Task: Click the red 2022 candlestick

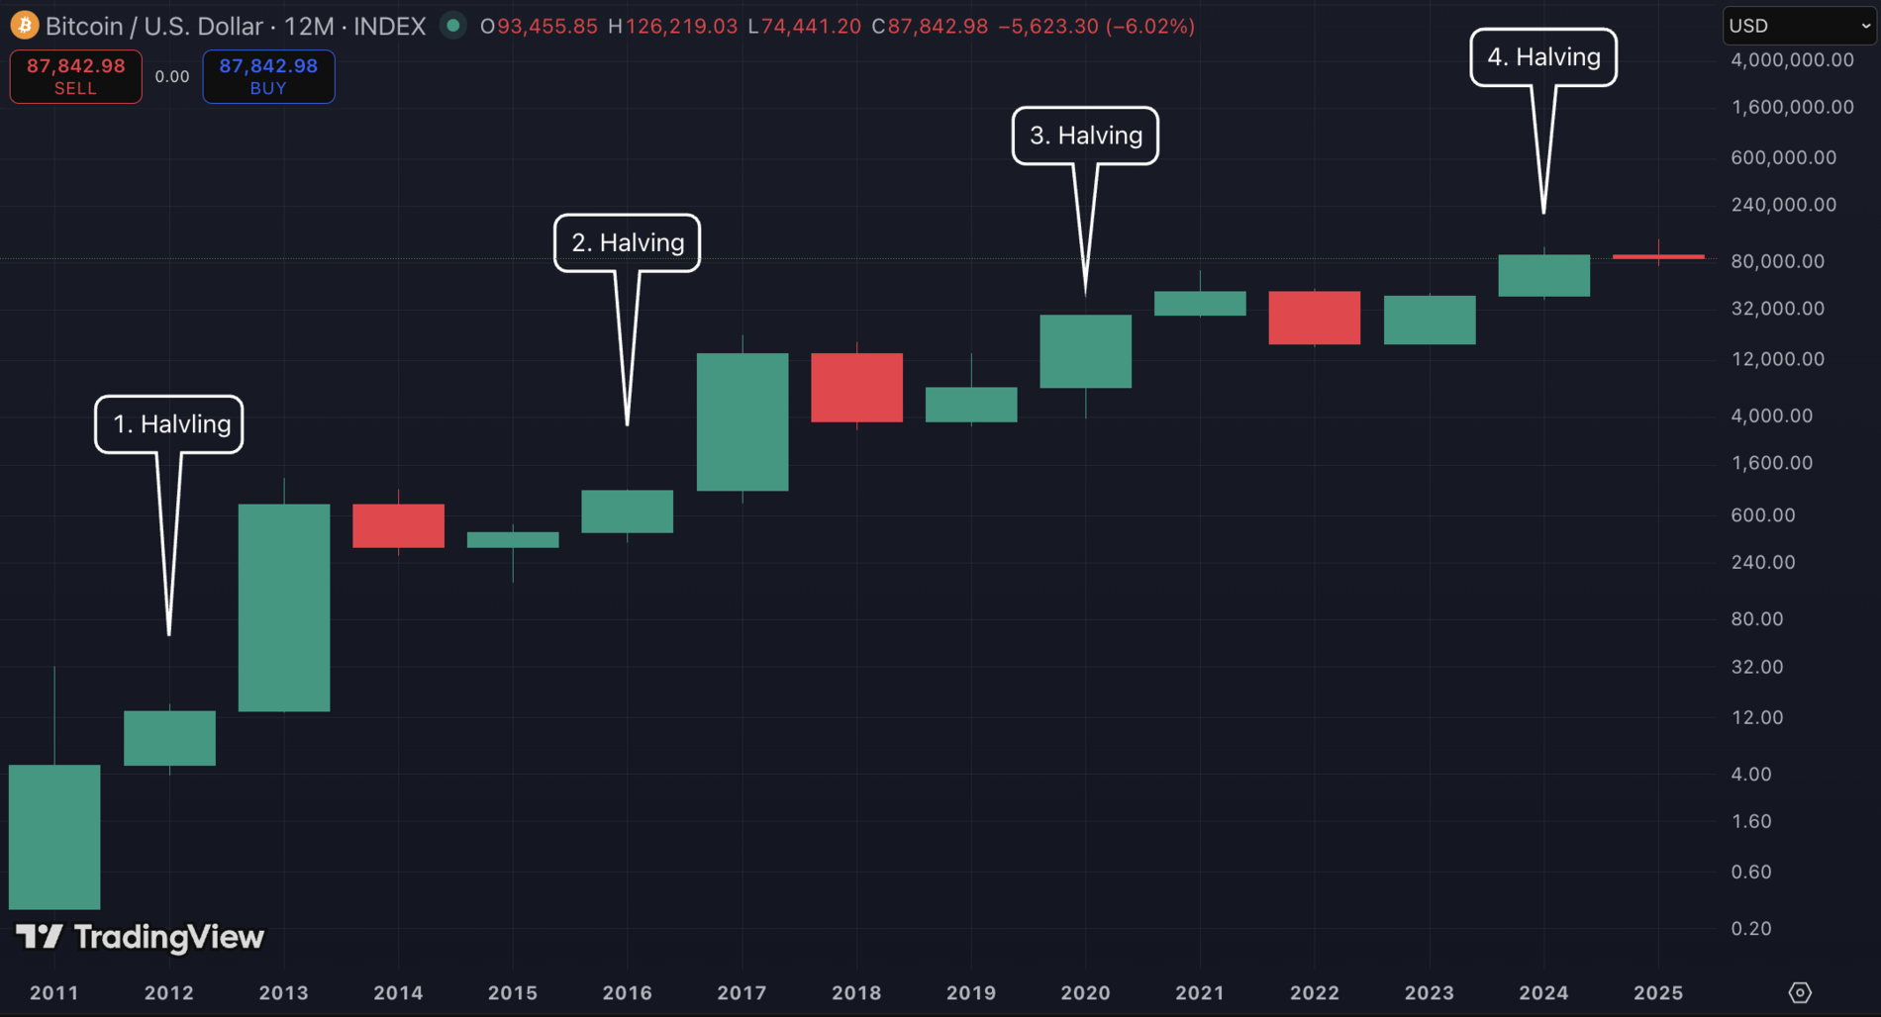Action: (1315, 318)
